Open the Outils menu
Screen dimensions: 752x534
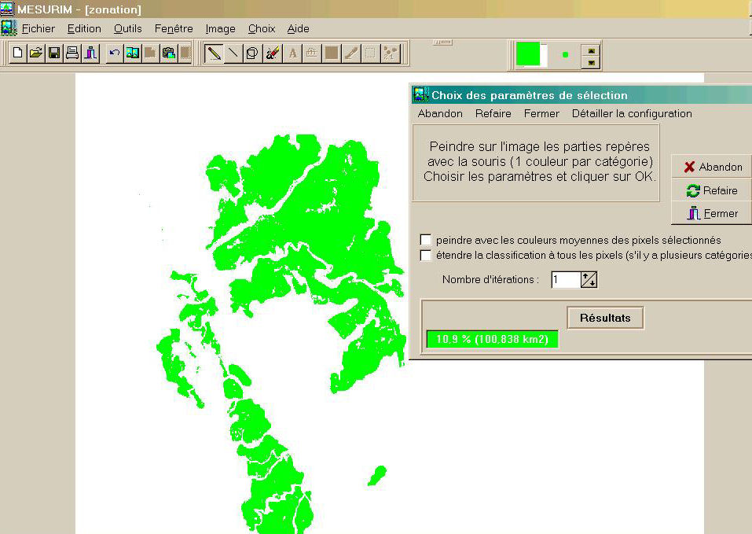coord(127,28)
